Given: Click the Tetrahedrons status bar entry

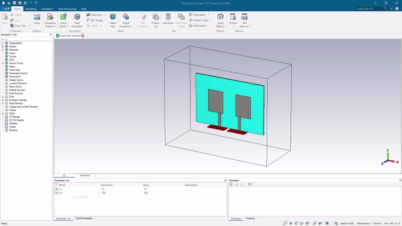Looking at the screenshot, I should (363, 223).
